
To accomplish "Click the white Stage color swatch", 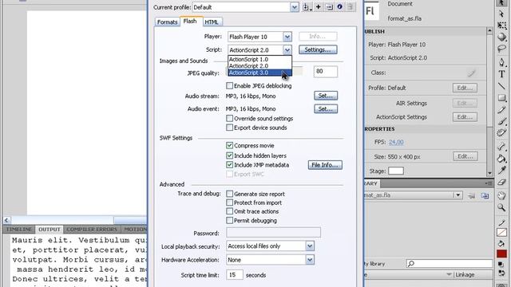I will [396, 171].
